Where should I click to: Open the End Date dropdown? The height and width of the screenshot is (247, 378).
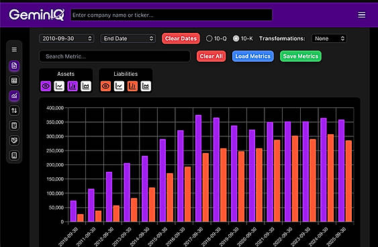click(x=128, y=38)
